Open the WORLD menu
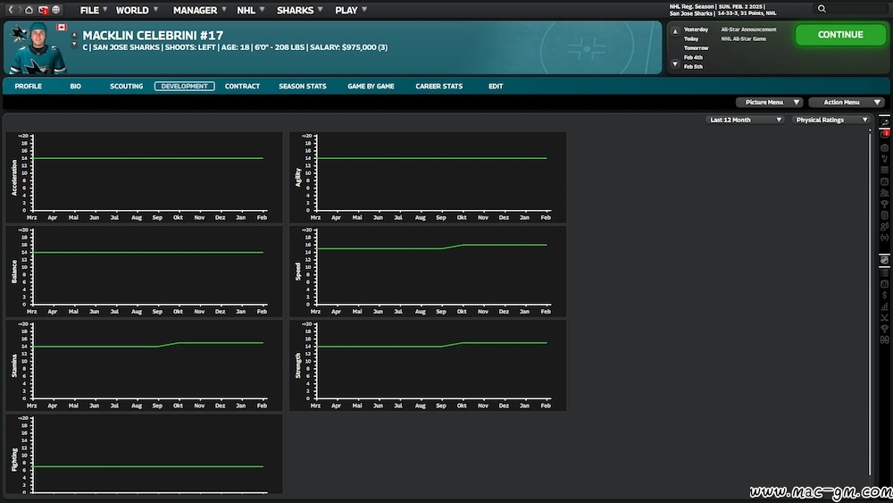The height and width of the screenshot is (503, 893). point(137,10)
